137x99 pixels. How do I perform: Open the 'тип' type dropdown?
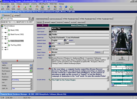31,83
